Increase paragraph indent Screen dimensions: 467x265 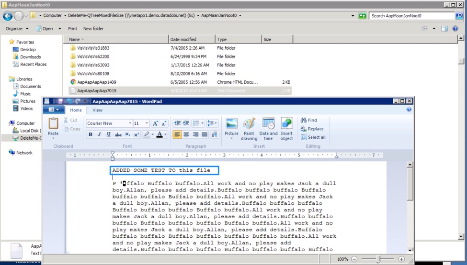[x=186, y=123]
